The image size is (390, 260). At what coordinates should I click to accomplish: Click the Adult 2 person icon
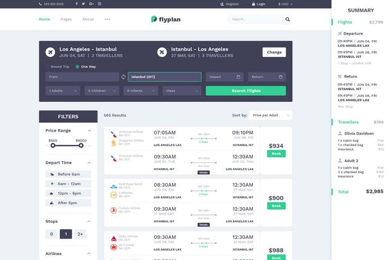340,161
